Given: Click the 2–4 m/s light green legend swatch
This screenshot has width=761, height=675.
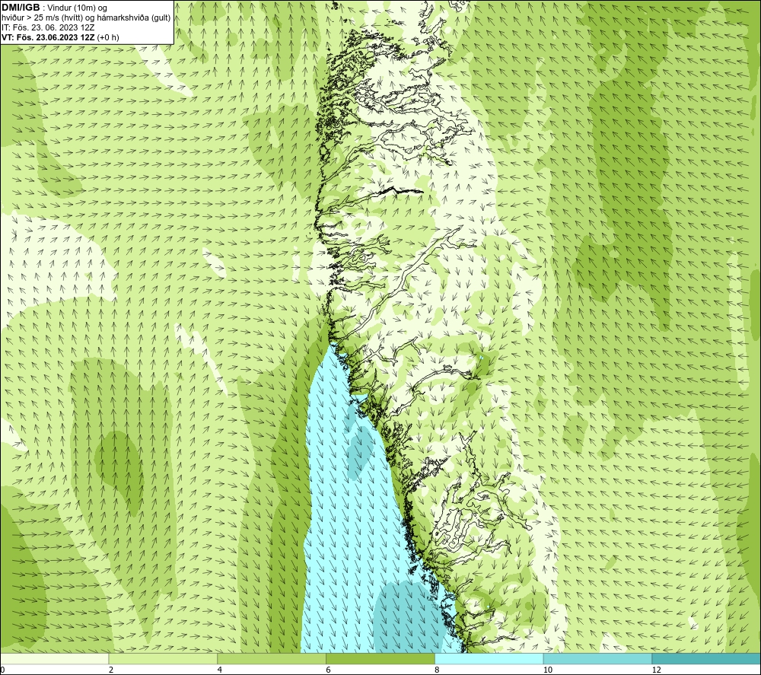Looking at the screenshot, I should (163, 658).
